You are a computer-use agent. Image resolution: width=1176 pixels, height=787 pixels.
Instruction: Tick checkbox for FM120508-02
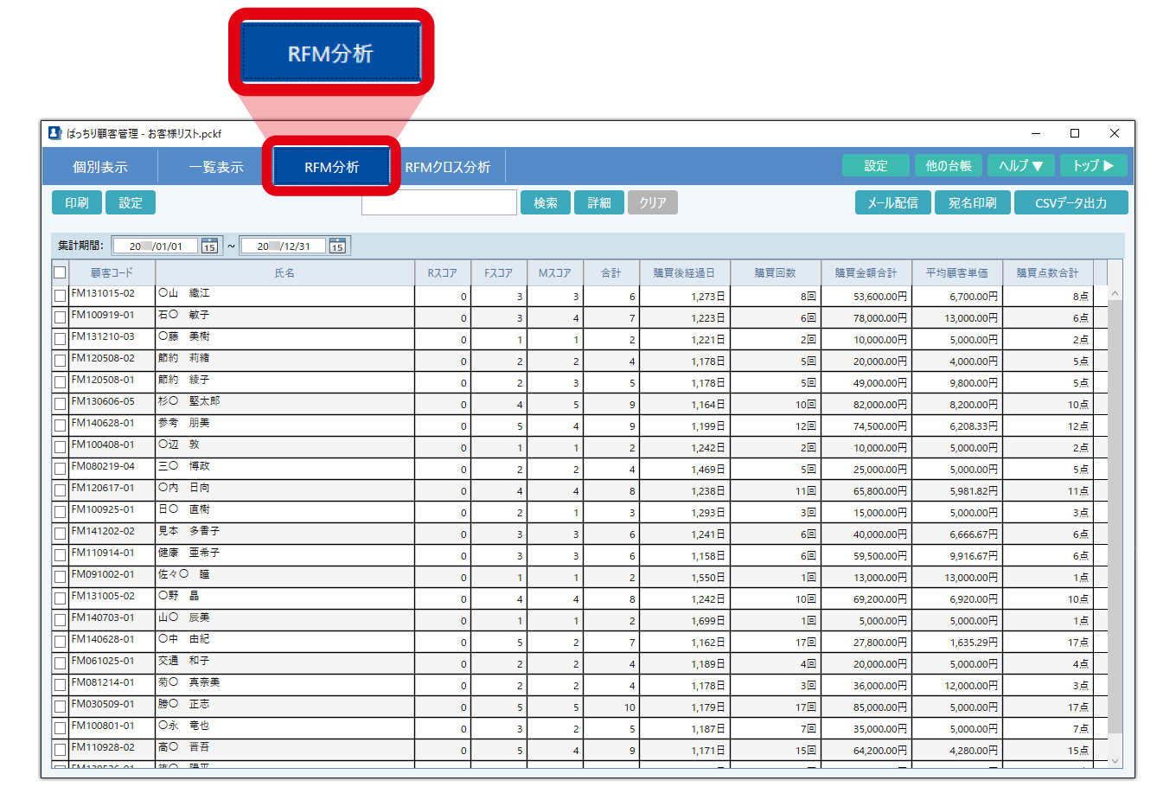click(x=60, y=360)
